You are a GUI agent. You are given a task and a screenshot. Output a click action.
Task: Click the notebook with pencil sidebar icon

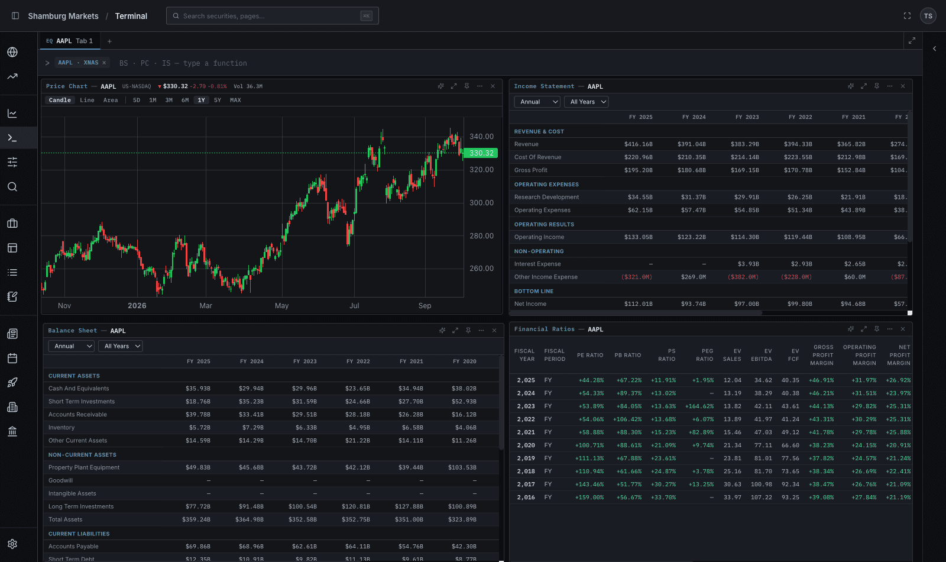coord(12,297)
